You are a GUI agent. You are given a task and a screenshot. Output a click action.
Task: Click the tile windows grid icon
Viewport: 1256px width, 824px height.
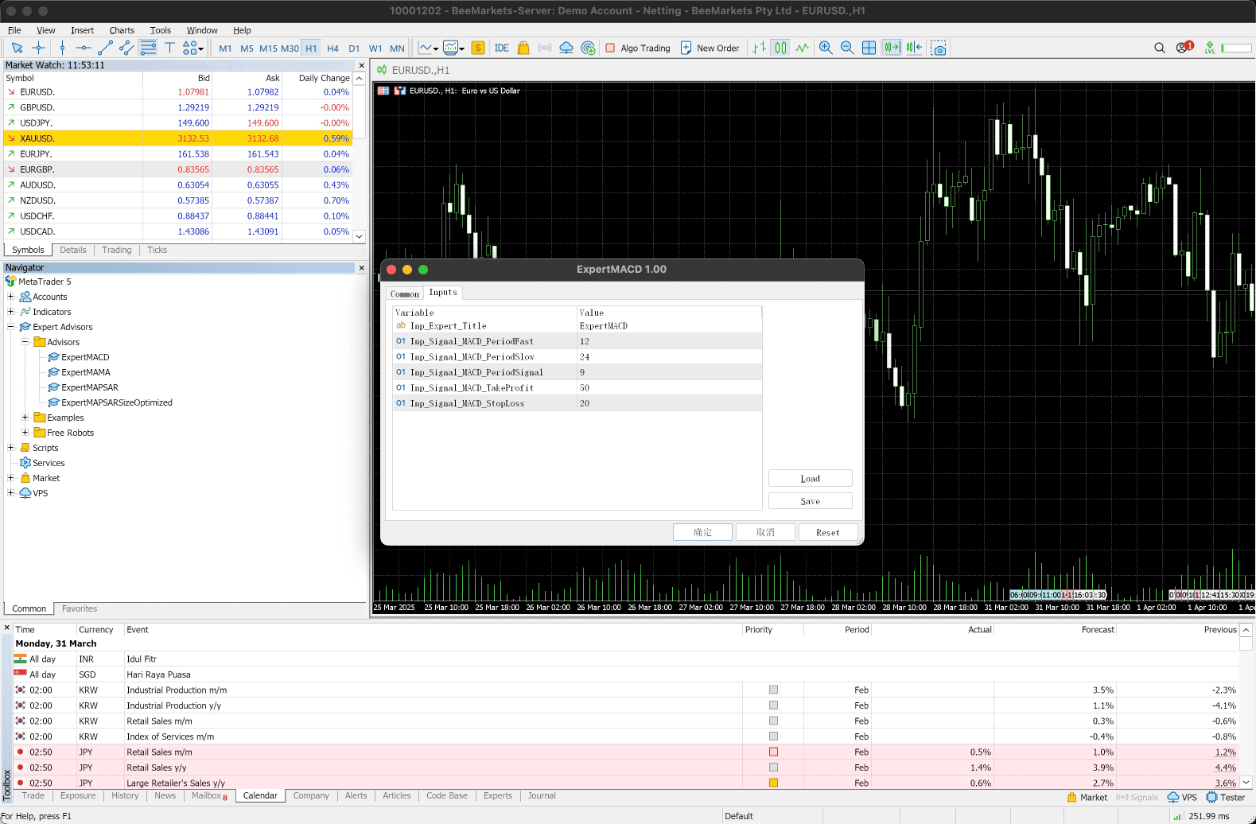click(x=869, y=48)
